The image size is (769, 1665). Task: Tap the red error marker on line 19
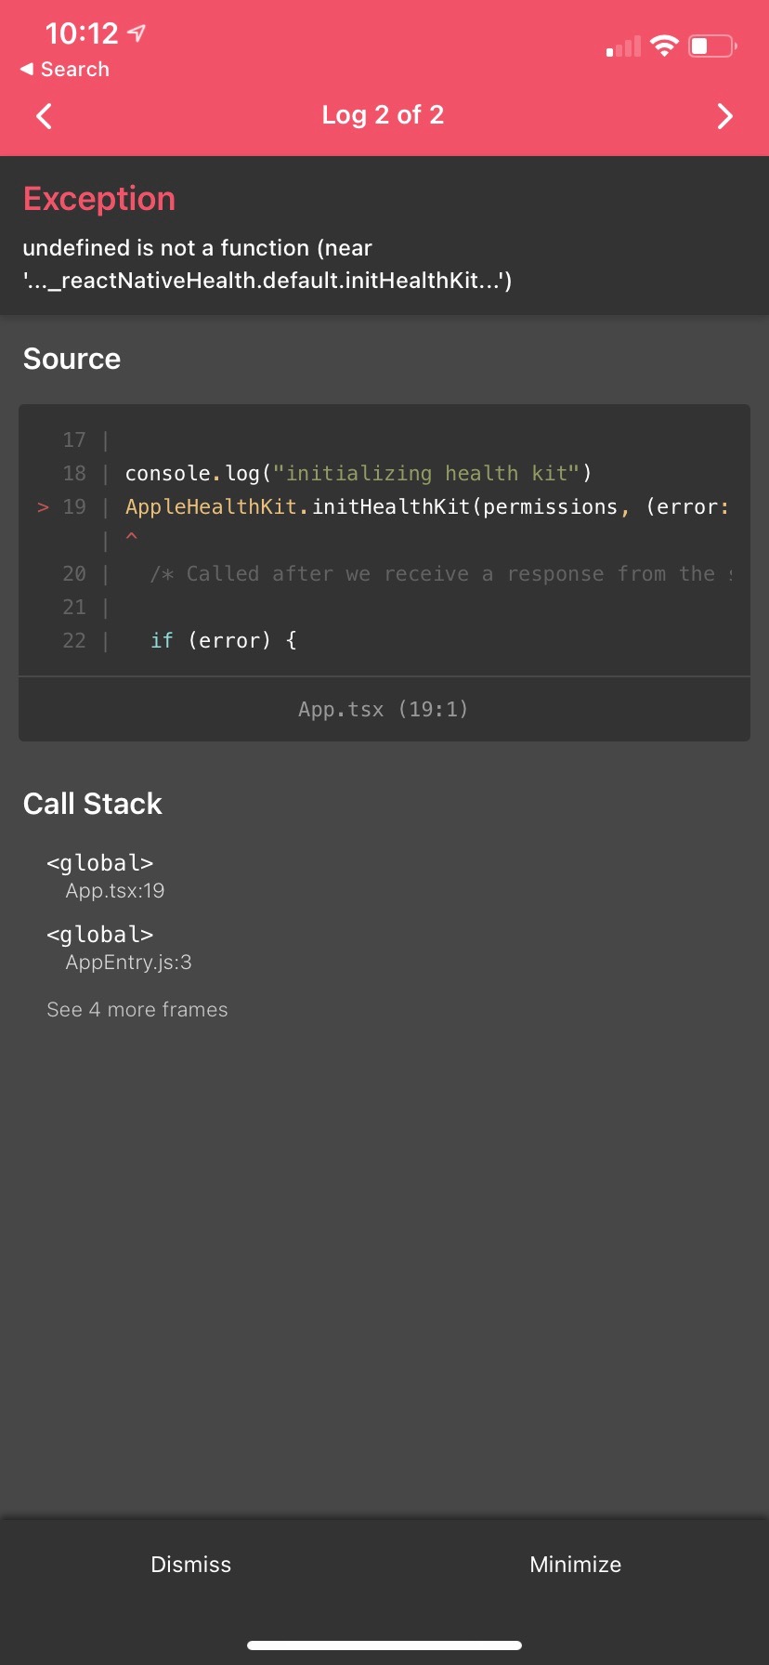43,506
